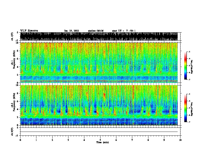The height and width of the screenshot is (157, 203).
Task: Click time axis tick label "8"
Action: (148, 140)
